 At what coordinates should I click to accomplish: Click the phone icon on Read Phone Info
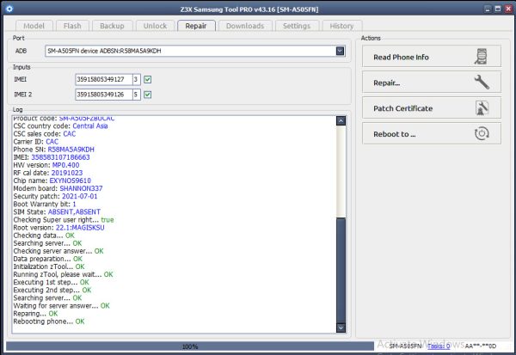(x=481, y=57)
